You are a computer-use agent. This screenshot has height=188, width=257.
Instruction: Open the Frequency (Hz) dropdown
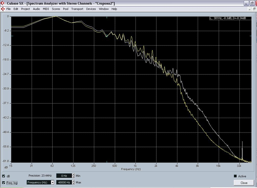[52, 182]
